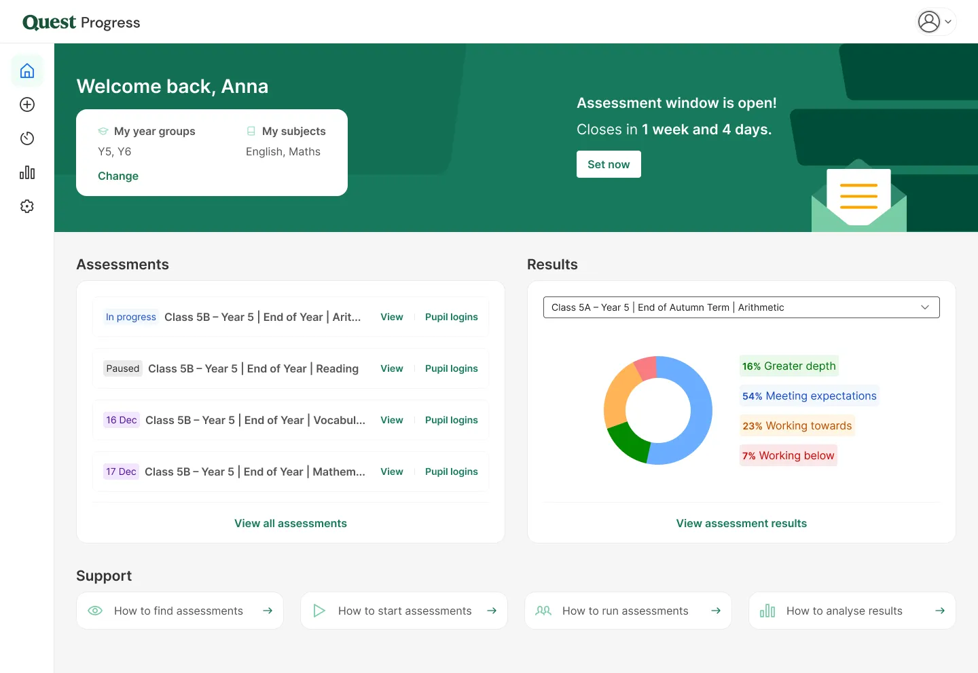Open the timer icon in the sidebar
This screenshot has width=978, height=673.
pyautogui.click(x=26, y=138)
